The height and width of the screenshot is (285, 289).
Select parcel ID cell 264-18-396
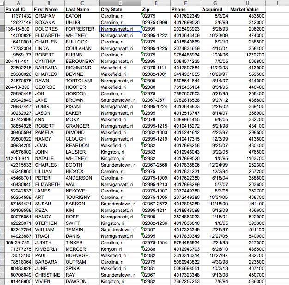(18, 87)
